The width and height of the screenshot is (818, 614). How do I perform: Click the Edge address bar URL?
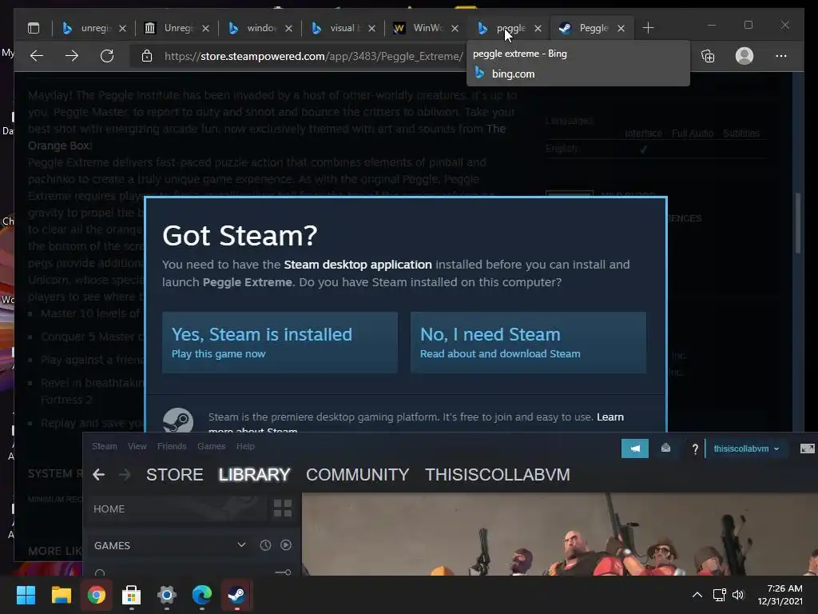click(313, 56)
